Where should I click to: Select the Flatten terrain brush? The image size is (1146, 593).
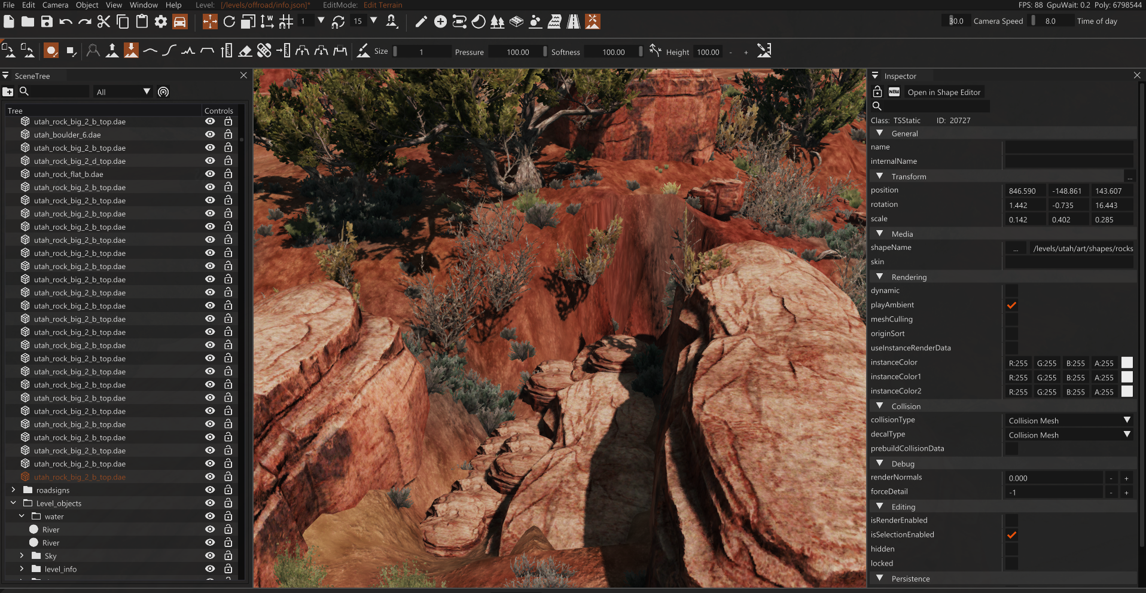tap(207, 51)
